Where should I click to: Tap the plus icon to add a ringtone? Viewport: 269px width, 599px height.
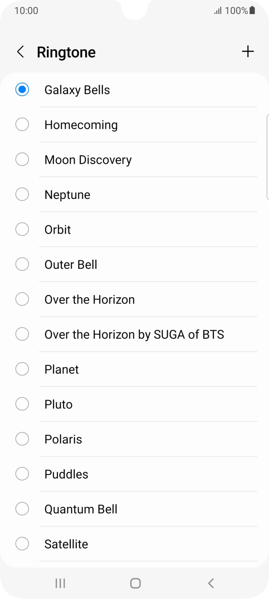(247, 51)
